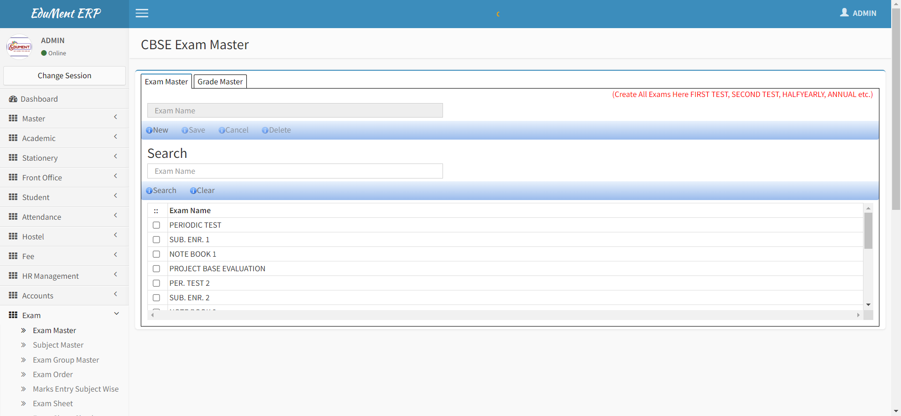Collapse the Exam sidebar section
The width and height of the screenshot is (901, 416).
coord(116,314)
